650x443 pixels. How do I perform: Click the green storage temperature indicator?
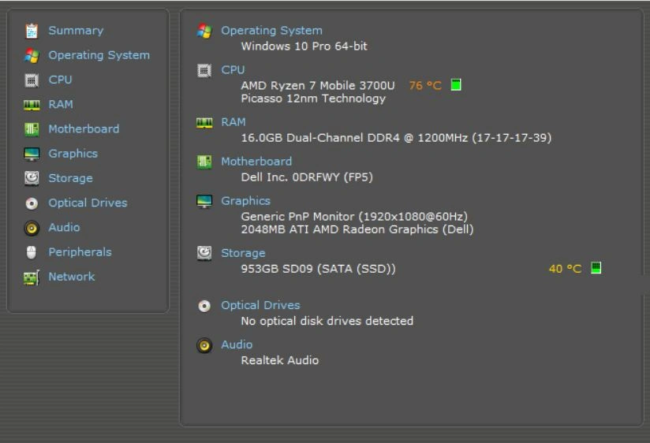coord(596,269)
